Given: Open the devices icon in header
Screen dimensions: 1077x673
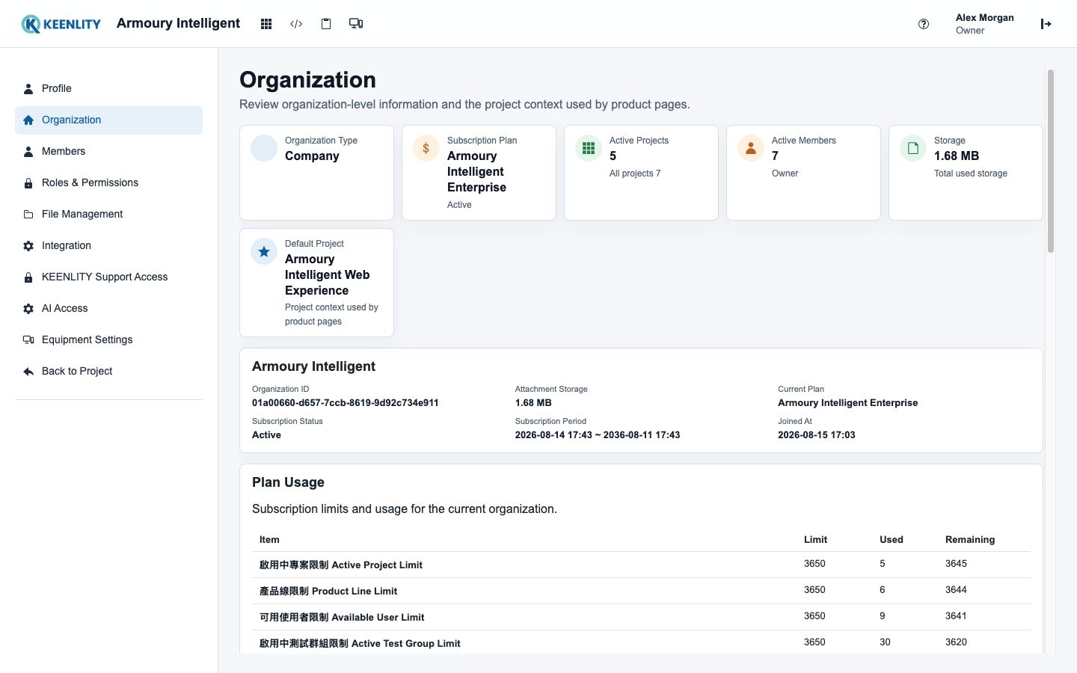Looking at the screenshot, I should (x=356, y=24).
